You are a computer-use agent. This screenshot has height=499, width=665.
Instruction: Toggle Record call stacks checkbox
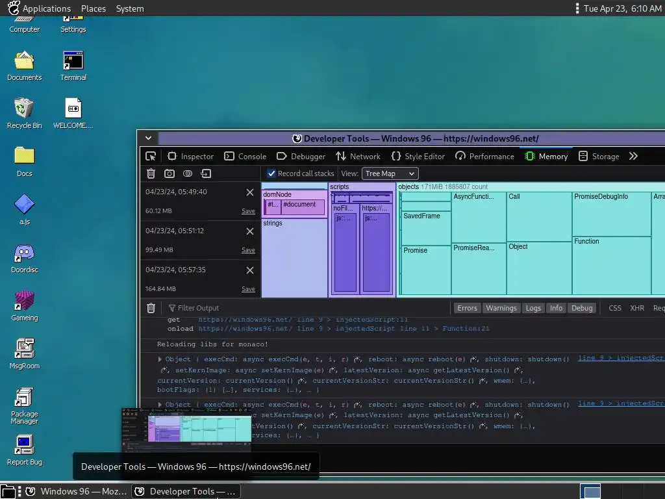coord(271,173)
